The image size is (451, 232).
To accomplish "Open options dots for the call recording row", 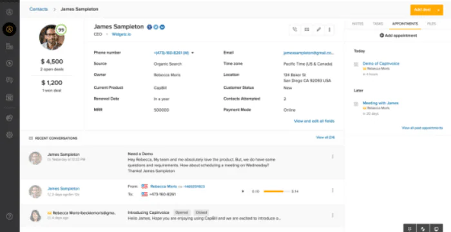I will point(332,190).
